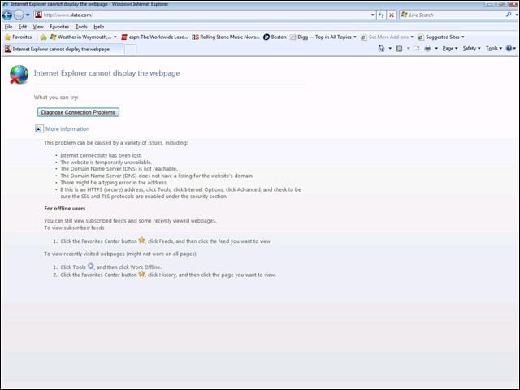520x390 pixels.
Task: Click the blue Help question mark icon
Action: click(x=509, y=49)
